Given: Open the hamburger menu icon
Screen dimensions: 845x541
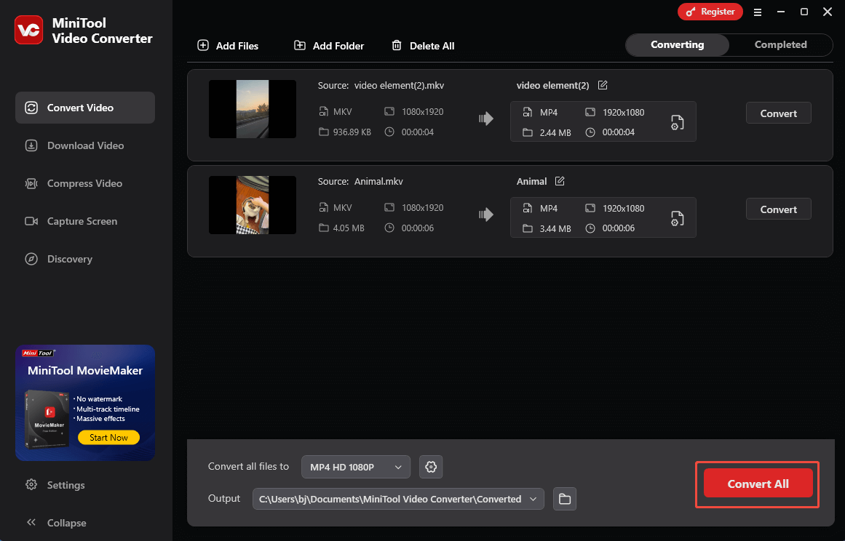Looking at the screenshot, I should click(x=758, y=12).
